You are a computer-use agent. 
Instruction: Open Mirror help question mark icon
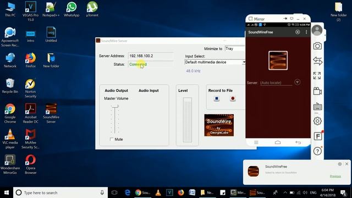point(317,151)
